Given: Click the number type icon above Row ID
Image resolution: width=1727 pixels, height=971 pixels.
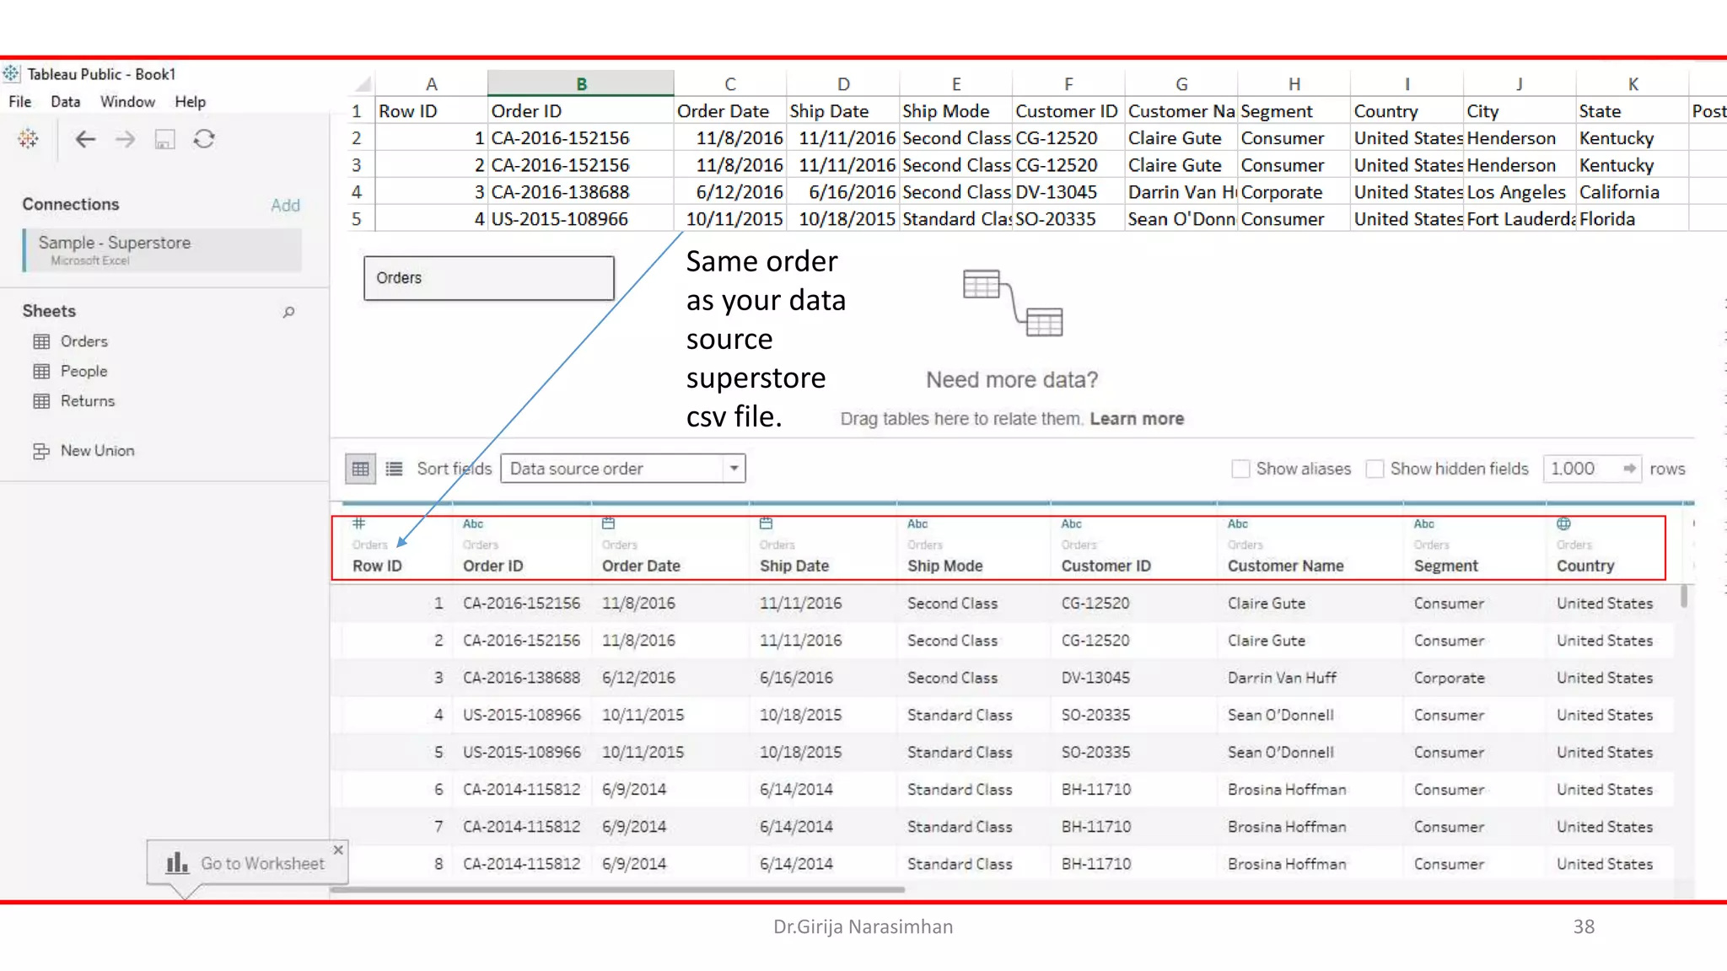Looking at the screenshot, I should [358, 523].
